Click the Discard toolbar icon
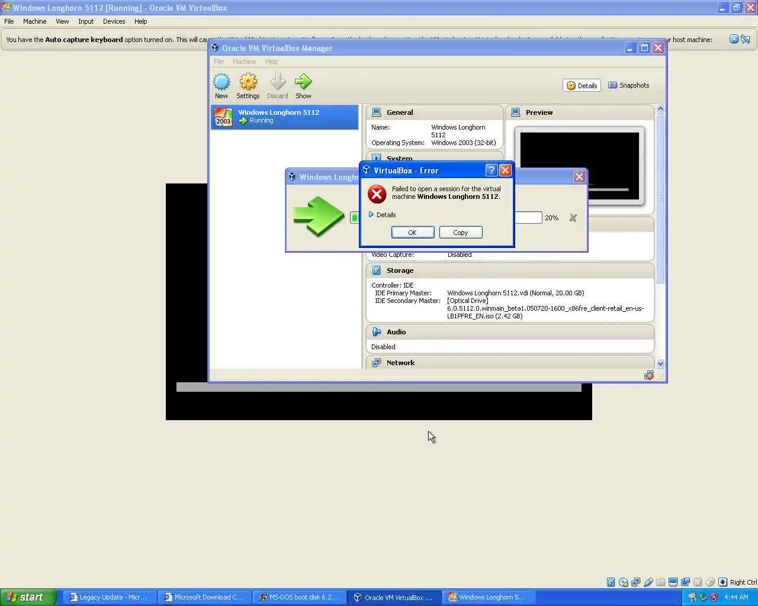This screenshot has width=758, height=606. pyautogui.click(x=277, y=86)
